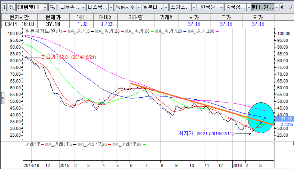Click the MA_종가,200 legend label
Screen dimensions: 294x169
(200, 31)
